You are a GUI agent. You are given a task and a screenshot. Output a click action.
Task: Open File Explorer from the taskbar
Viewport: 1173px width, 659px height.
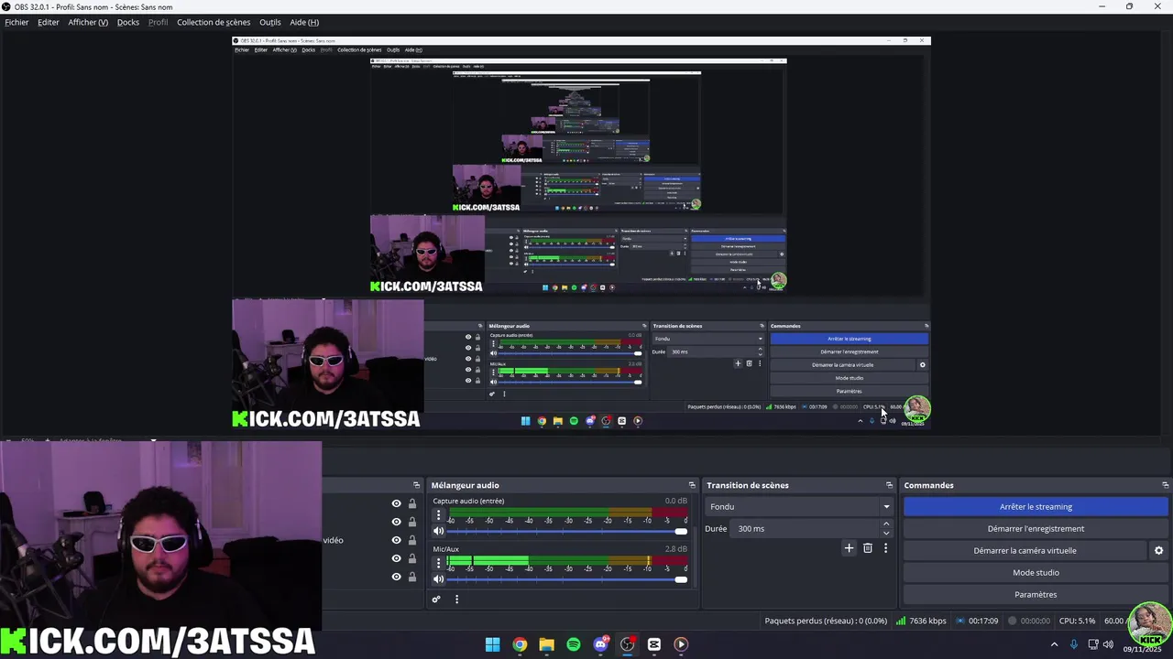(x=546, y=644)
